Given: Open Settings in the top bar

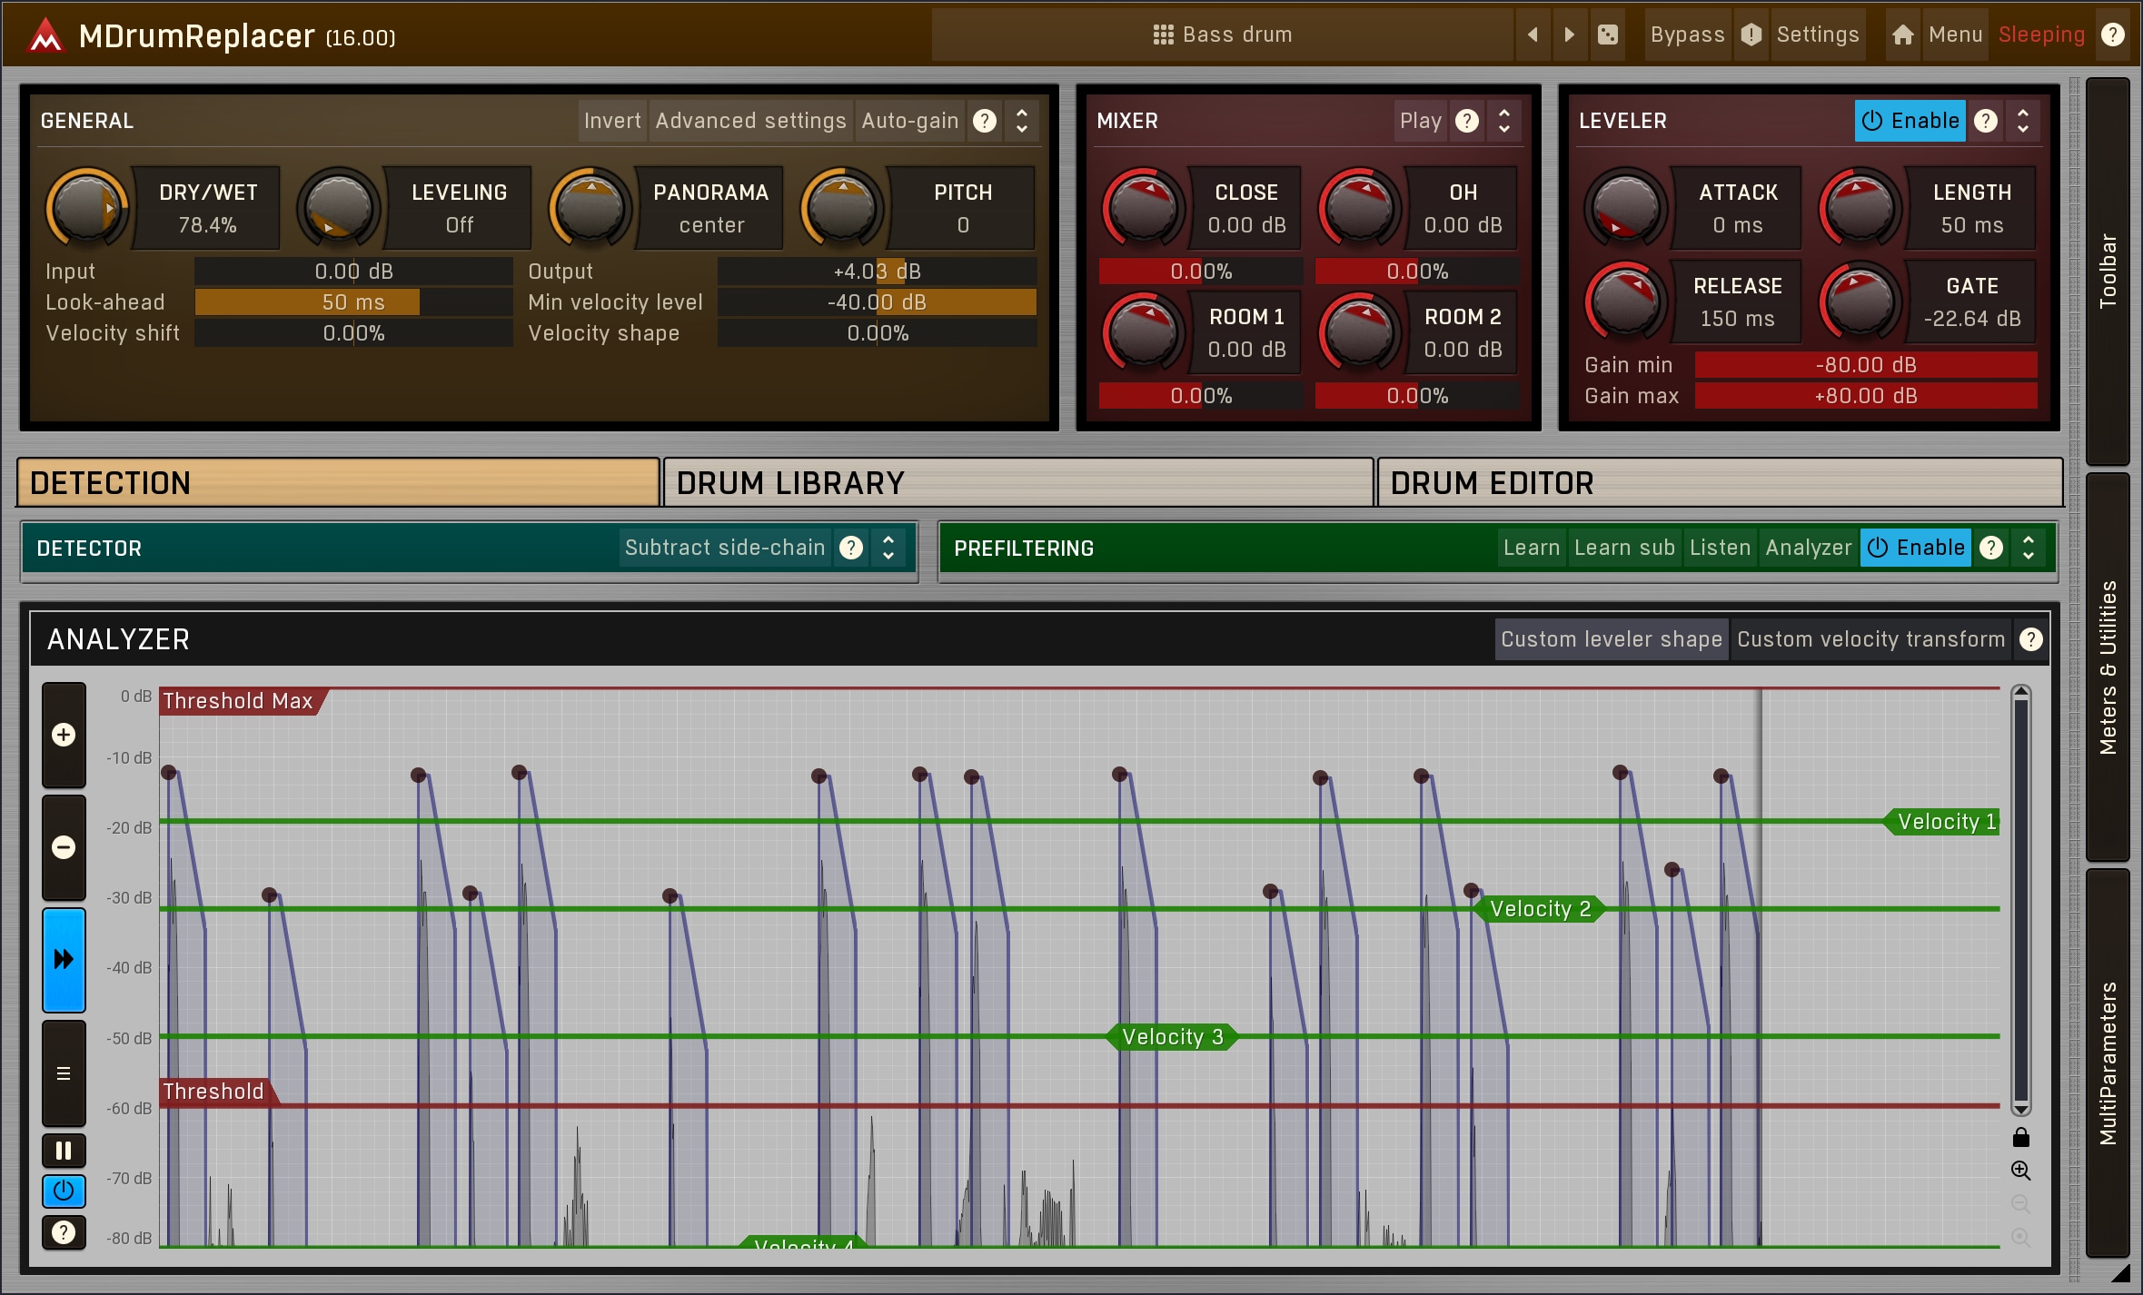Looking at the screenshot, I should coord(1817,35).
